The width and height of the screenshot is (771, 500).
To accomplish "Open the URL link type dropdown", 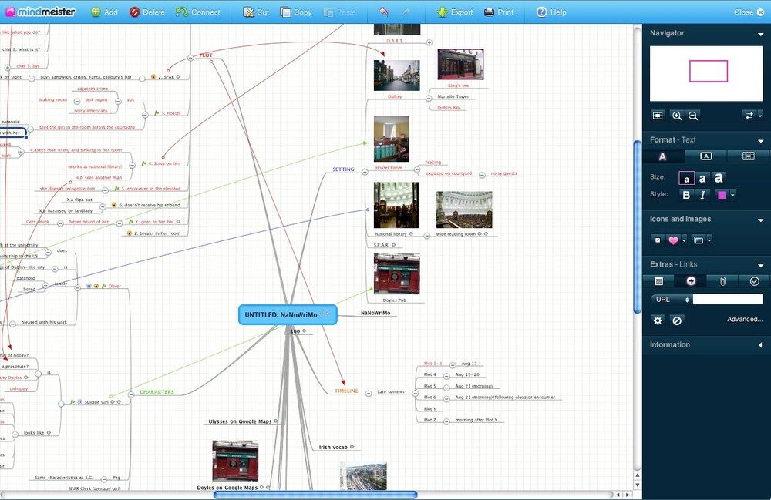I will coord(671,299).
